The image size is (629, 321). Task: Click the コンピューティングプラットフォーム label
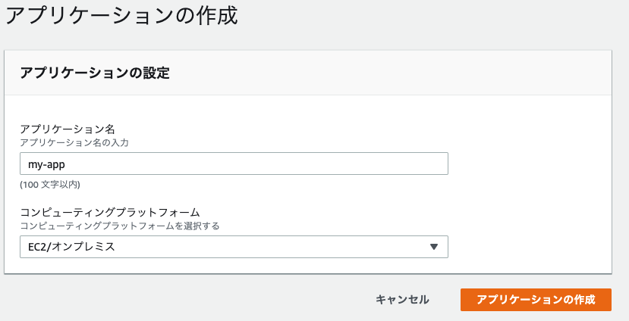[x=114, y=212]
